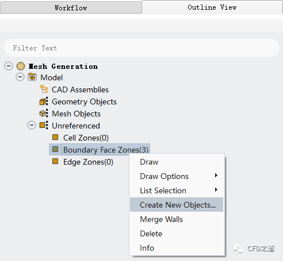Collapse the Mesh Generation tree node
Image resolution: width=283 pixels, height=261 pixels.
[x=9, y=66]
